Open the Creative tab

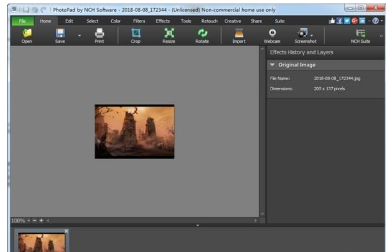233,21
